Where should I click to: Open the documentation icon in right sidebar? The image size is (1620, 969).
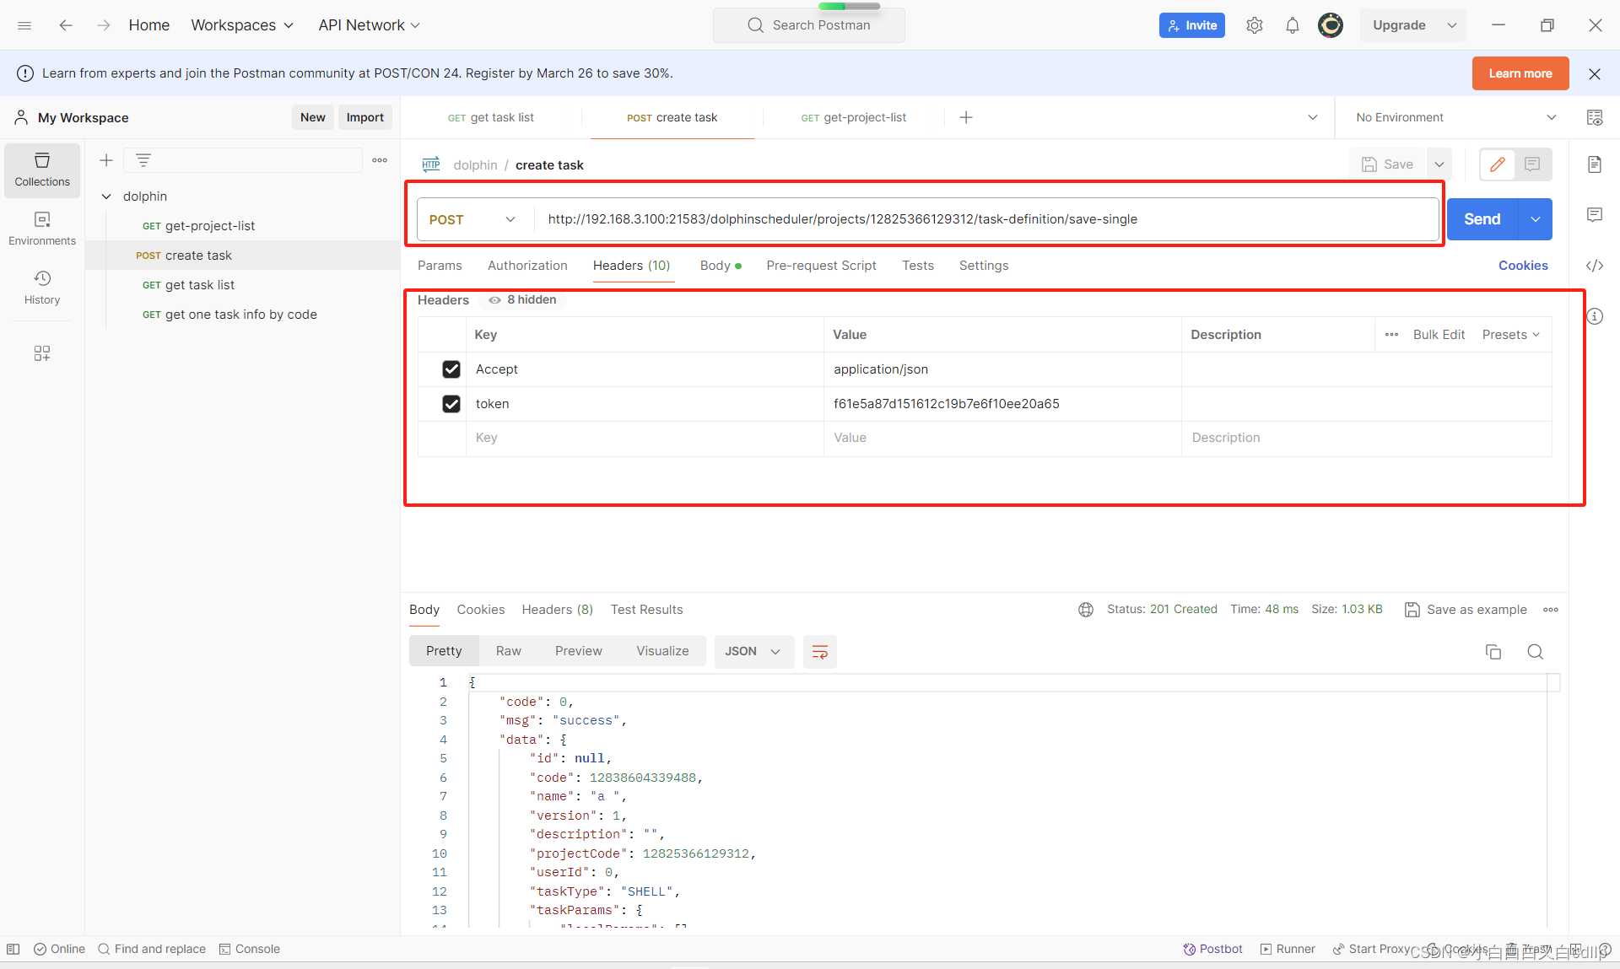(x=1595, y=164)
